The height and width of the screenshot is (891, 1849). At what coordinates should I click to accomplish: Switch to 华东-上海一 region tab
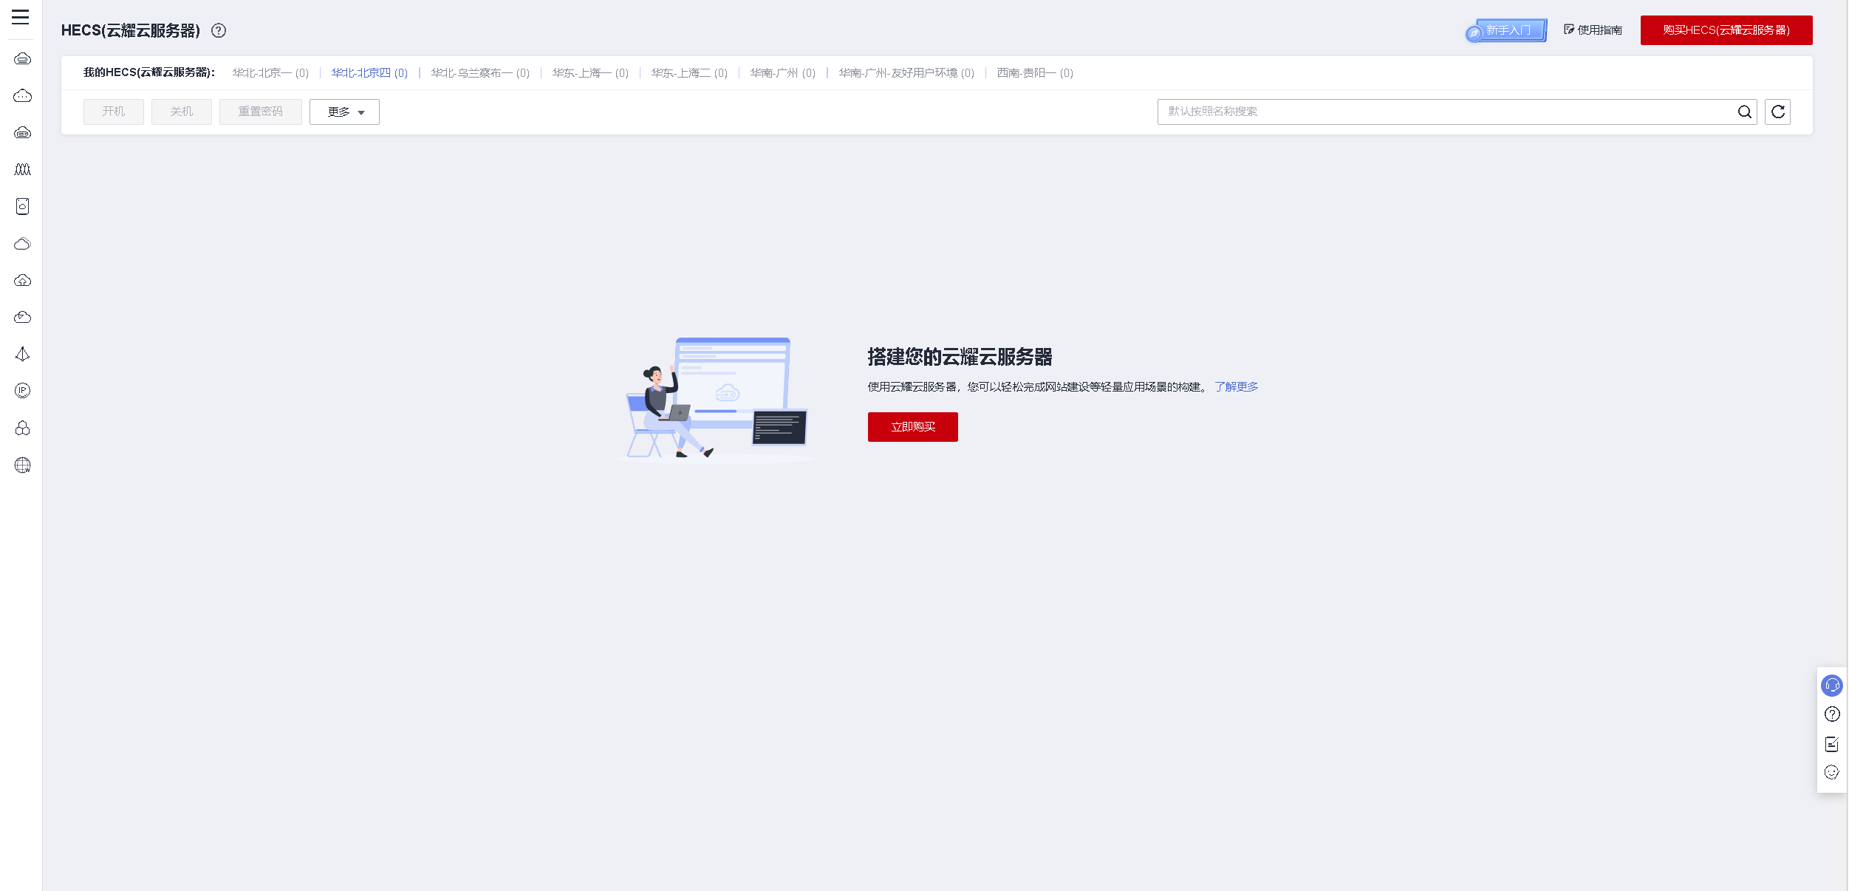[589, 73]
